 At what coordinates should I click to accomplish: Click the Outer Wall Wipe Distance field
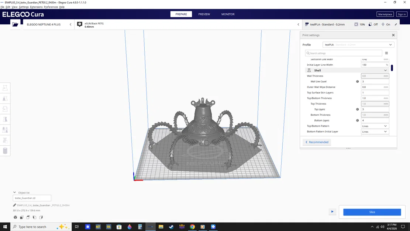point(375,87)
